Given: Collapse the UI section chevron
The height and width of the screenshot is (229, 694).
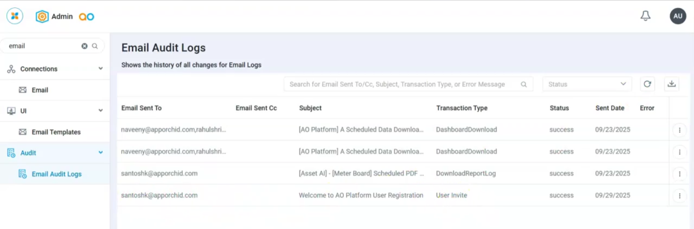Looking at the screenshot, I should (x=101, y=111).
